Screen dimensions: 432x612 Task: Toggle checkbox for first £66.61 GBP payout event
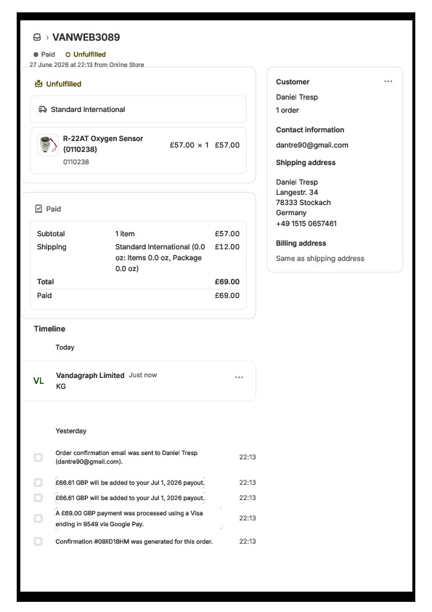pyautogui.click(x=38, y=483)
